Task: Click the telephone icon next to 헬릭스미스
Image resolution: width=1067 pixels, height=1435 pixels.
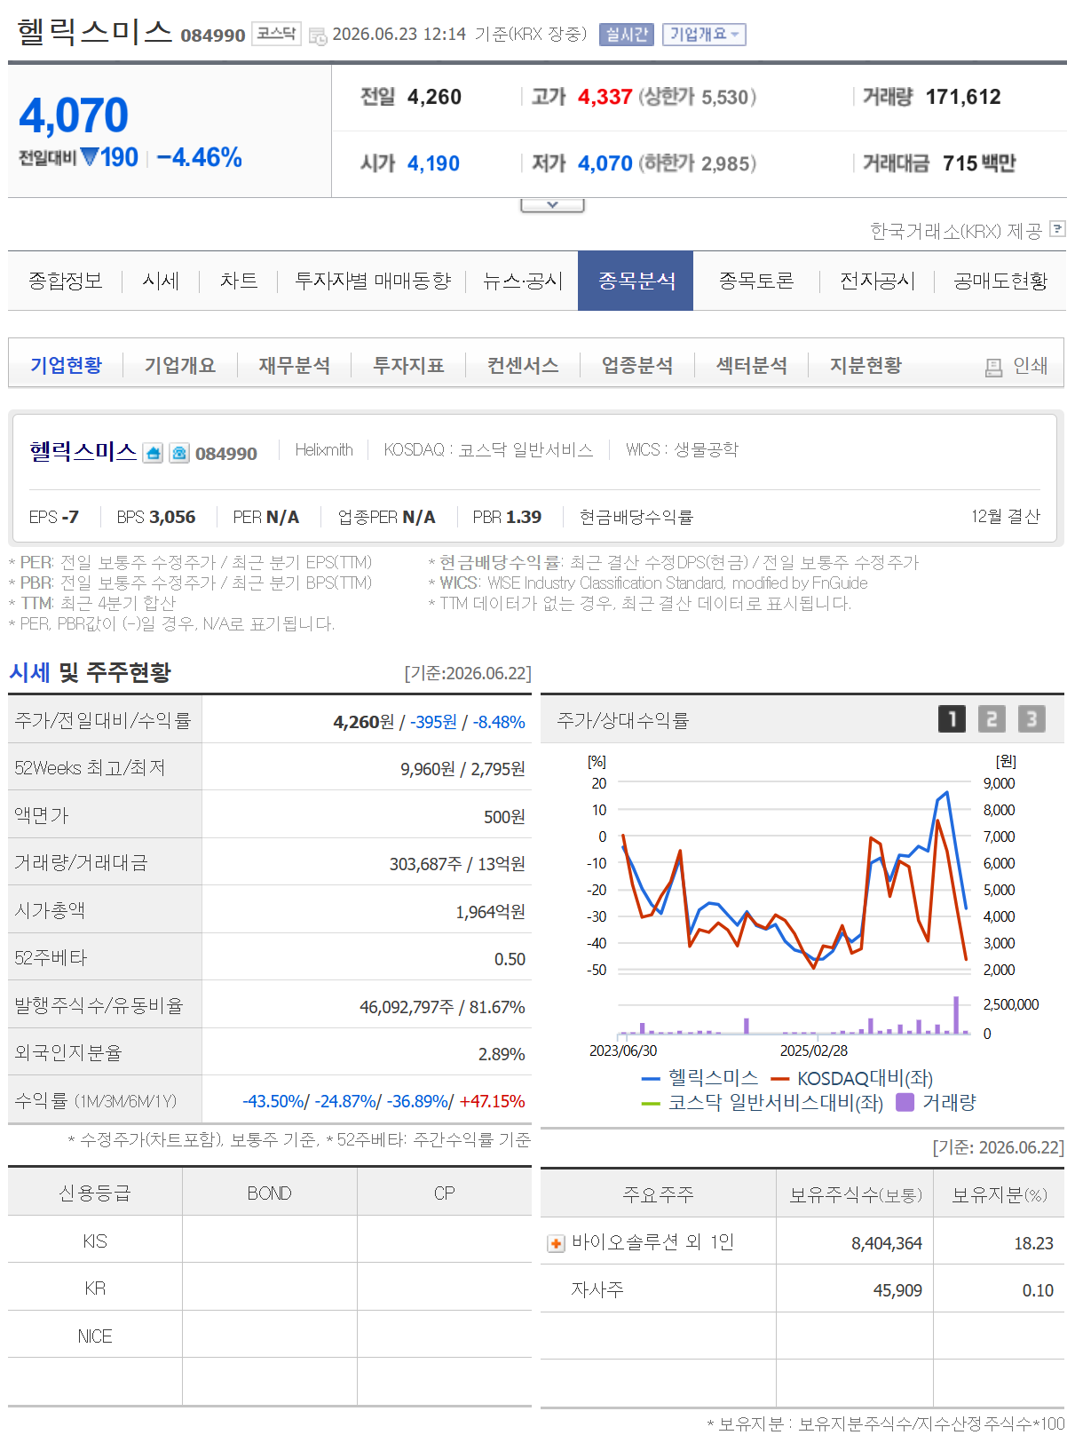Action: click(179, 453)
